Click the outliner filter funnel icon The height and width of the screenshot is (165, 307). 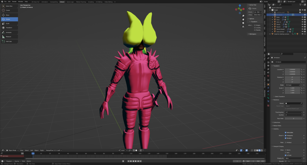point(300,5)
